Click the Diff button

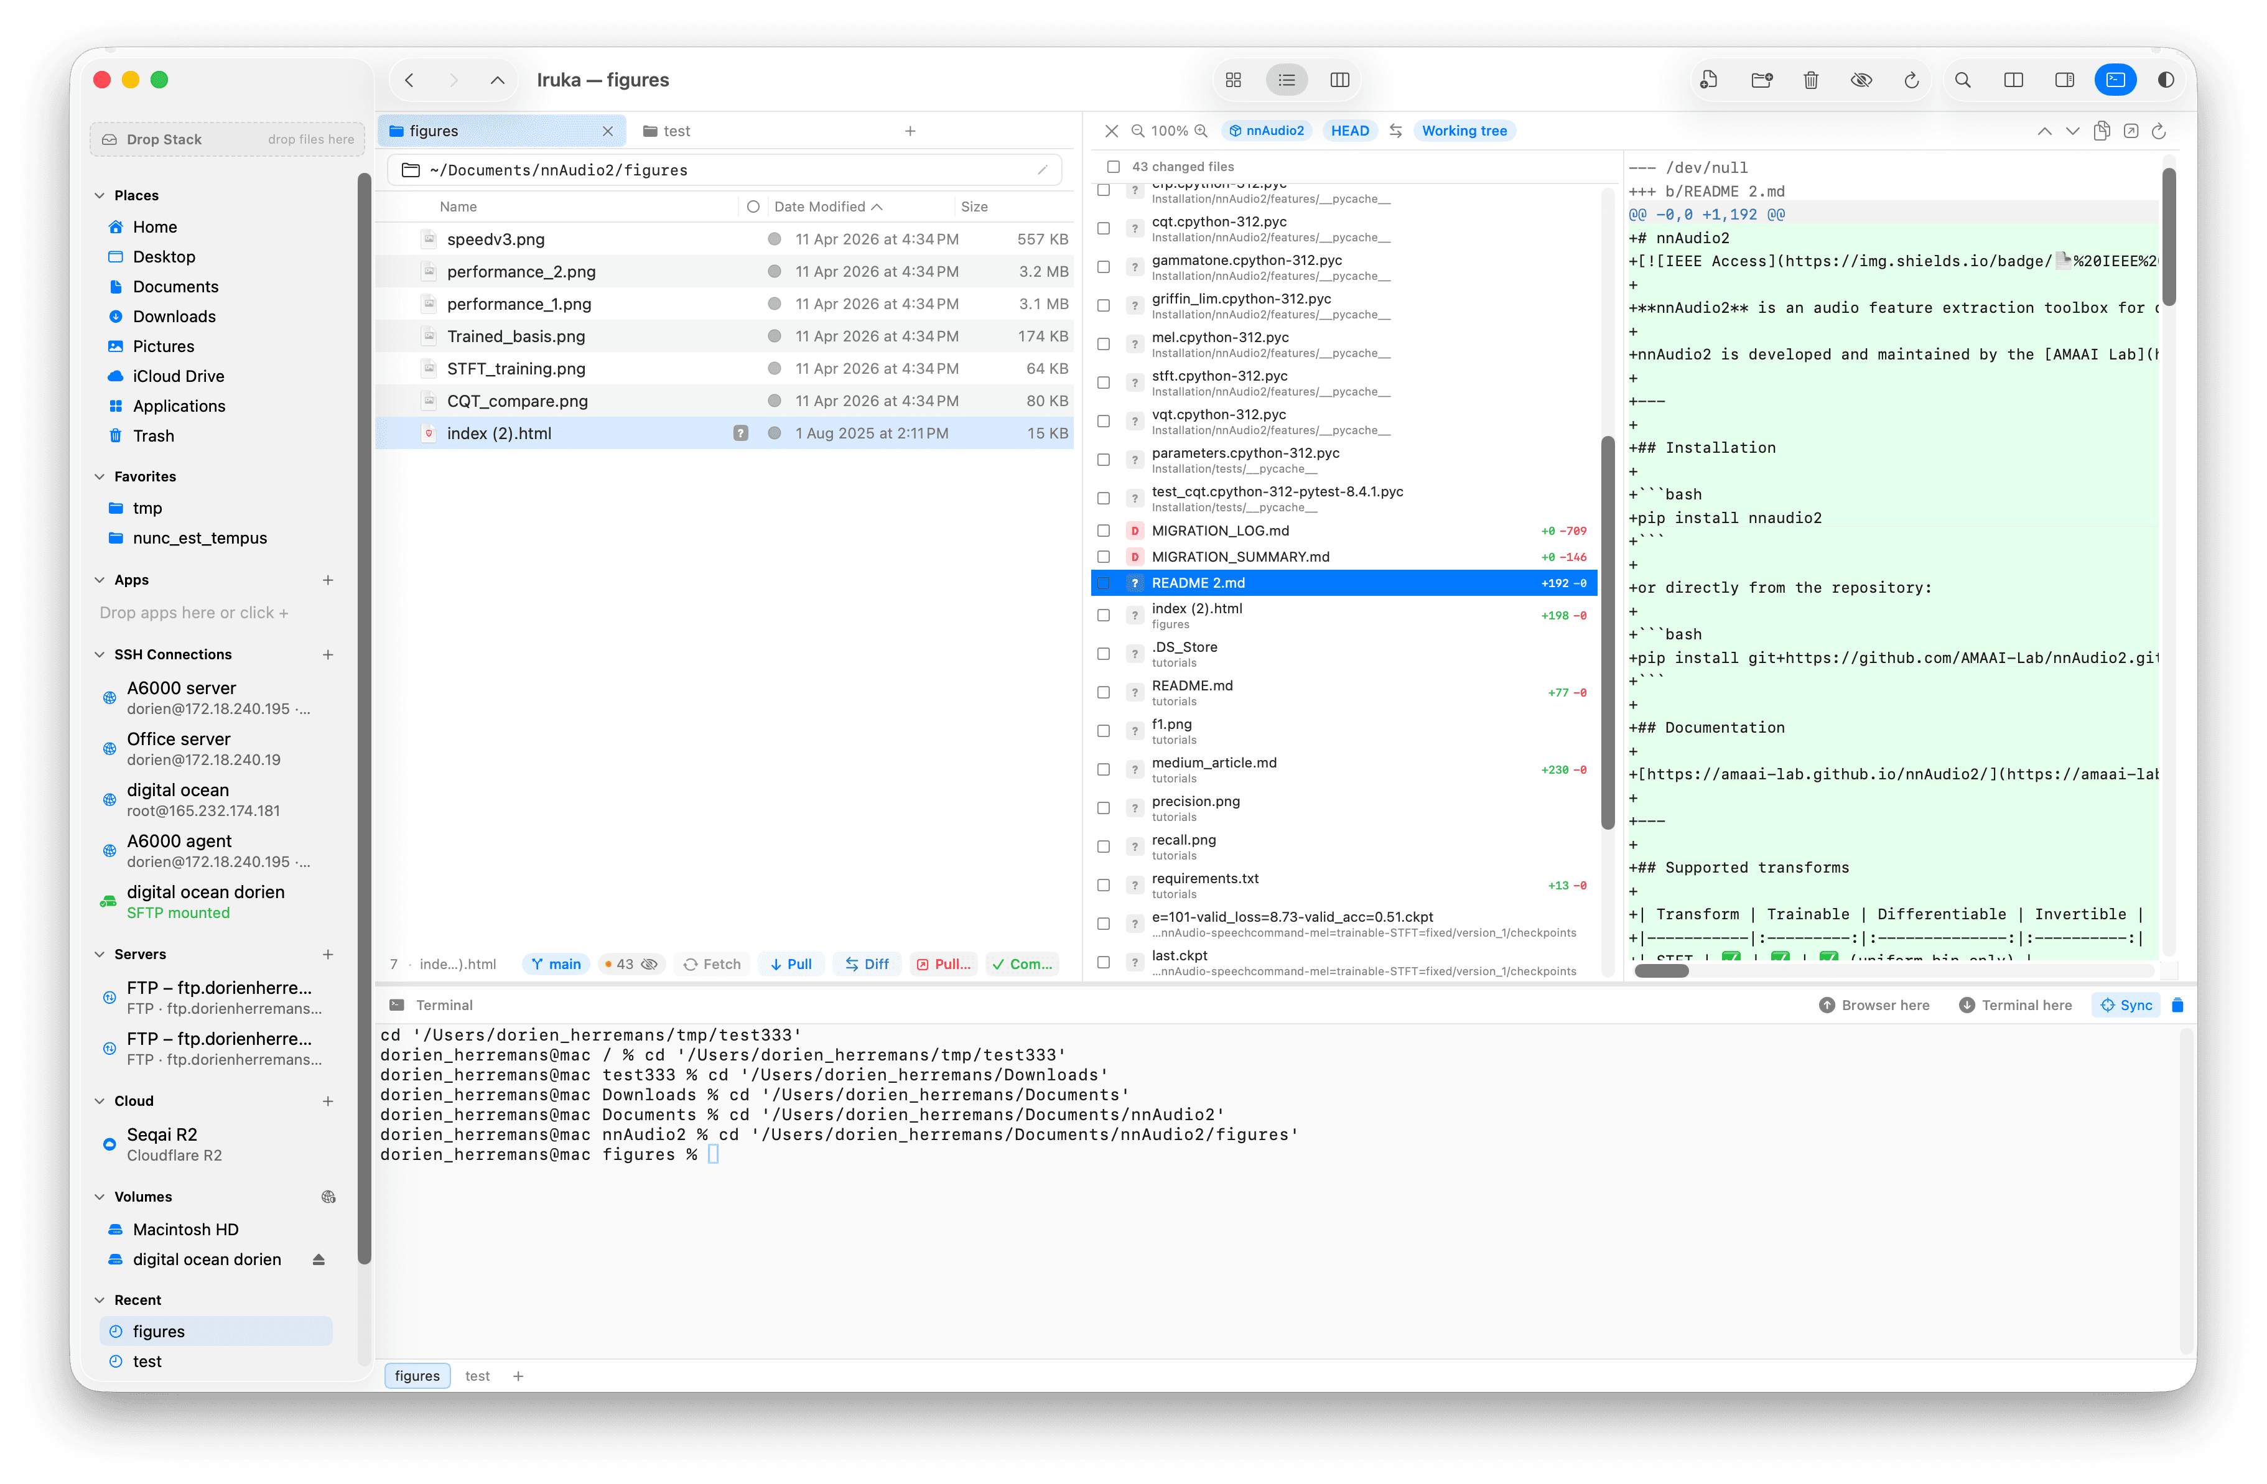click(867, 964)
